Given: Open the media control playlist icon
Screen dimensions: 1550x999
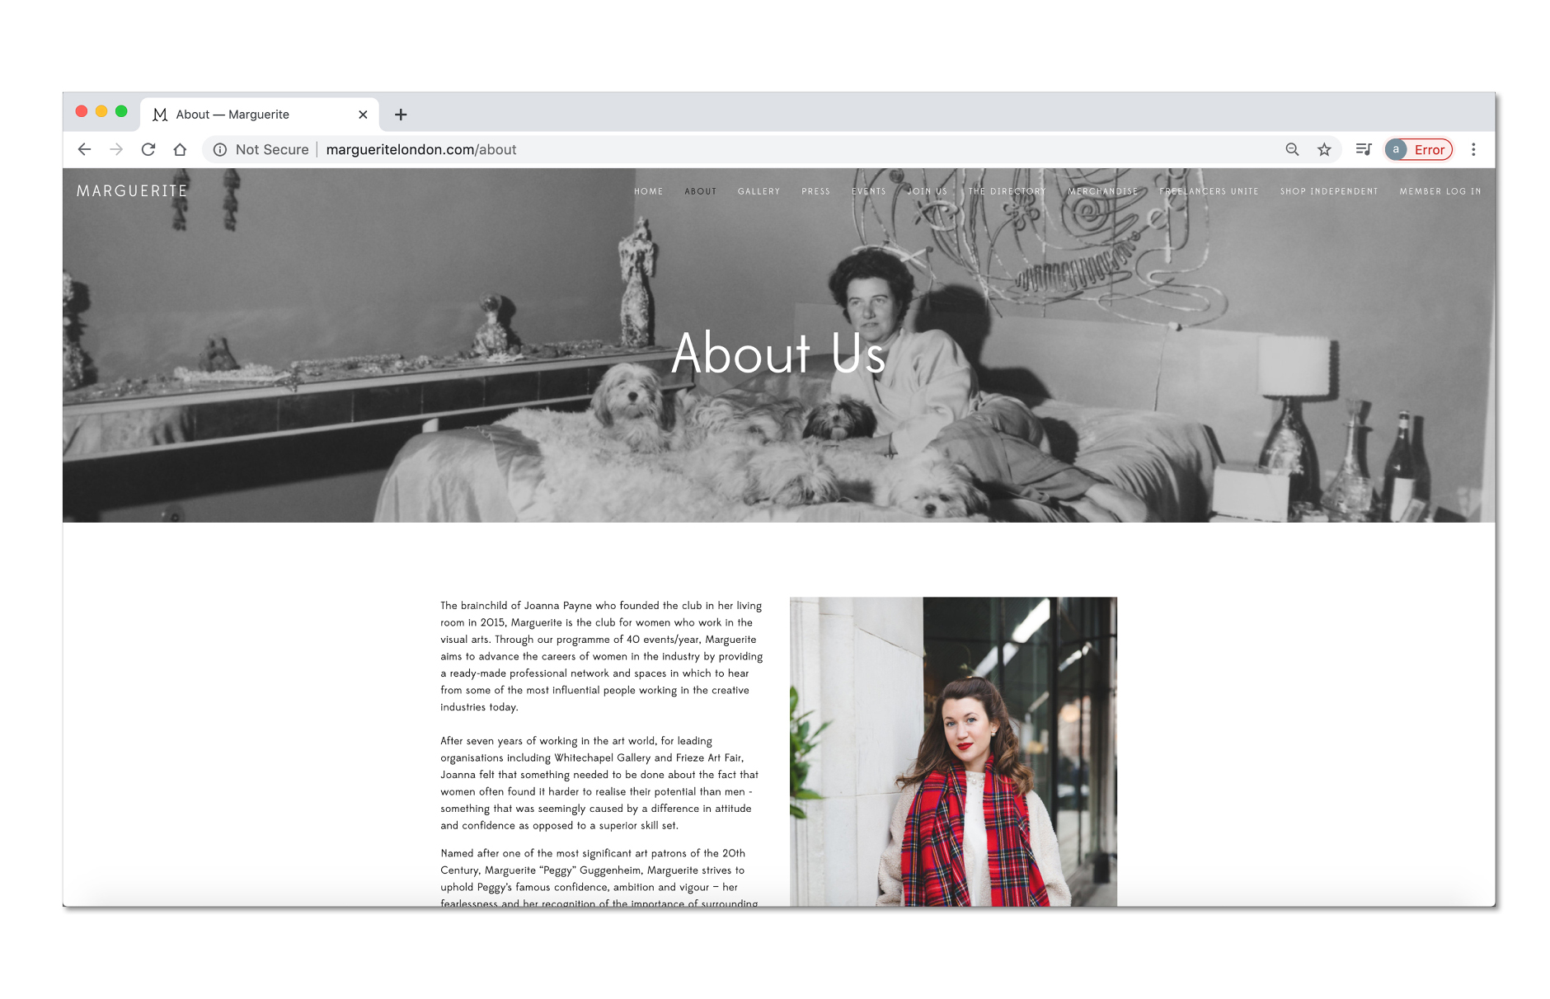Looking at the screenshot, I should (1364, 149).
